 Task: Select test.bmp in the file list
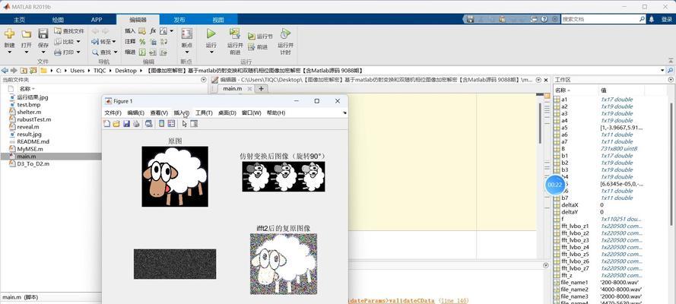pyautogui.click(x=28, y=105)
